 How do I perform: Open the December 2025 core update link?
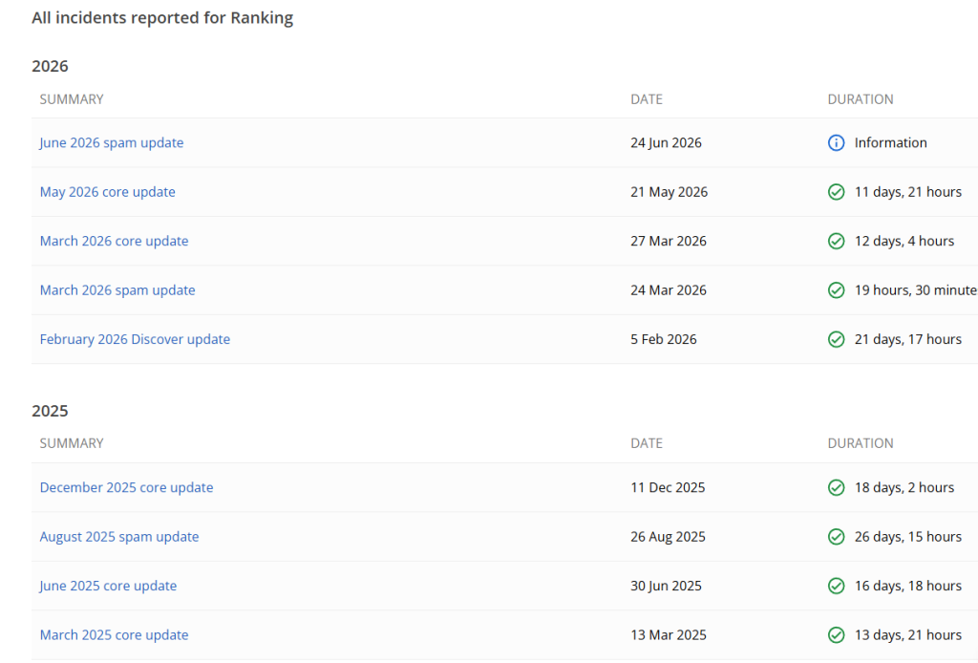[127, 488]
